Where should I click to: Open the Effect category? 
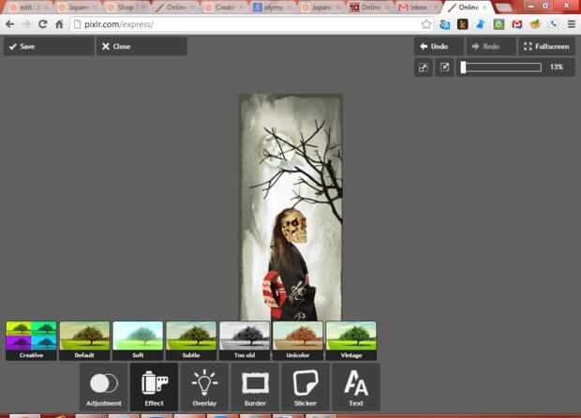click(x=154, y=387)
